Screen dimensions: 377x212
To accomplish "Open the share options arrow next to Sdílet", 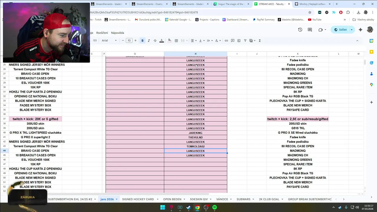I will [351, 30].
